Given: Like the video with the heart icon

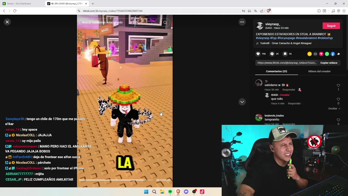Looking at the screenshot, I should pyautogui.click(x=258, y=54).
